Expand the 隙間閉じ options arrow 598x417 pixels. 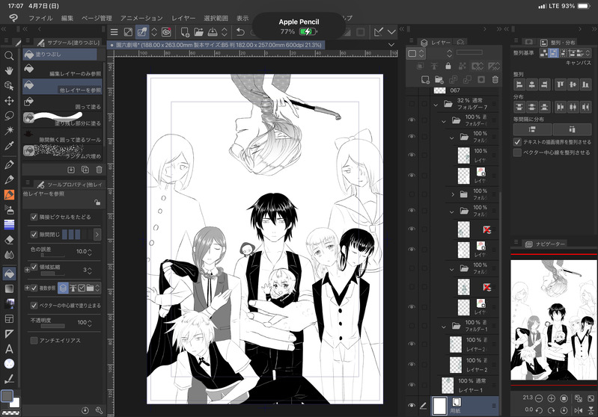pyautogui.click(x=97, y=234)
